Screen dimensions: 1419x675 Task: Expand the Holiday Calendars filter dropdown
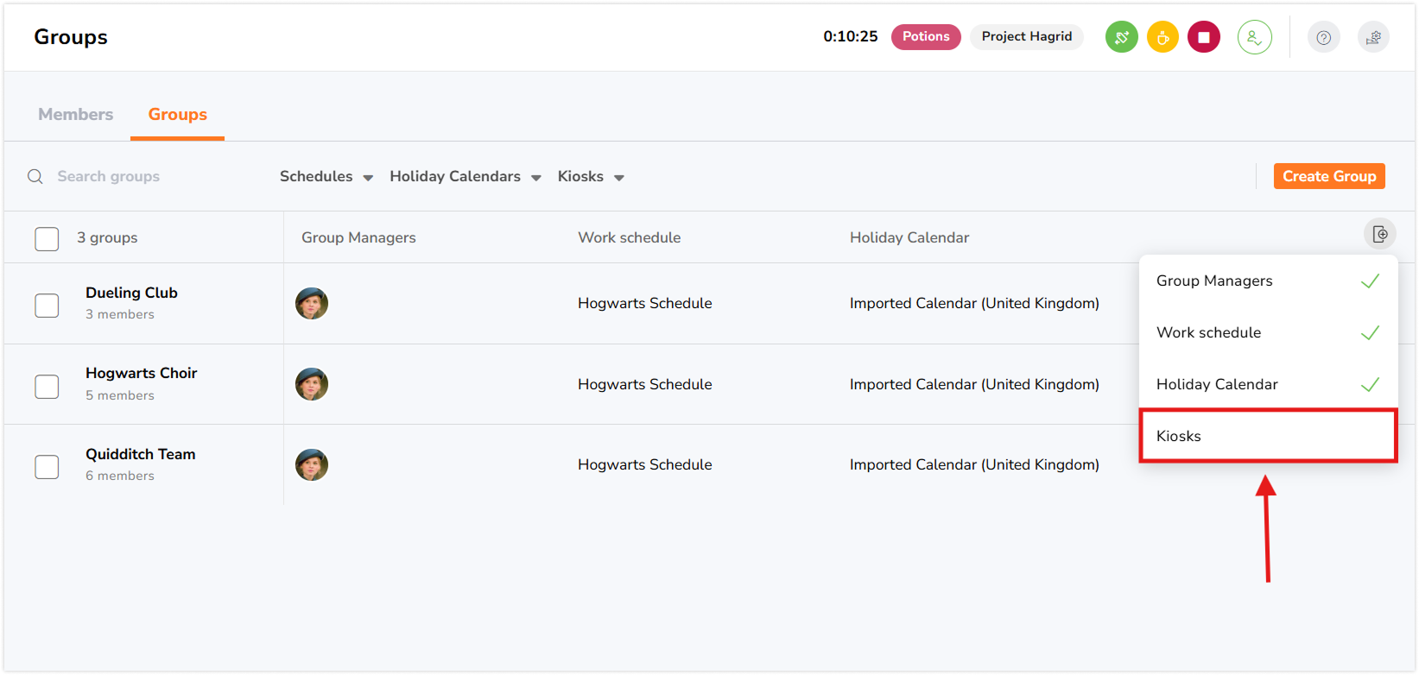(465, 176)
